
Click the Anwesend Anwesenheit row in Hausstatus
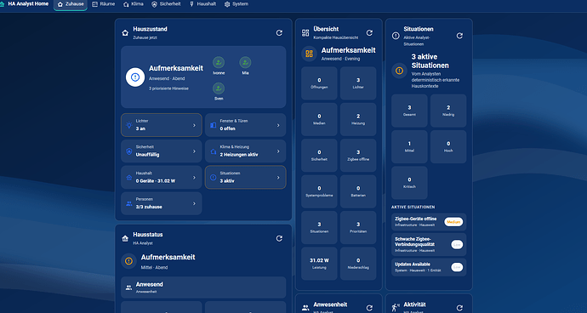point(203,287)
